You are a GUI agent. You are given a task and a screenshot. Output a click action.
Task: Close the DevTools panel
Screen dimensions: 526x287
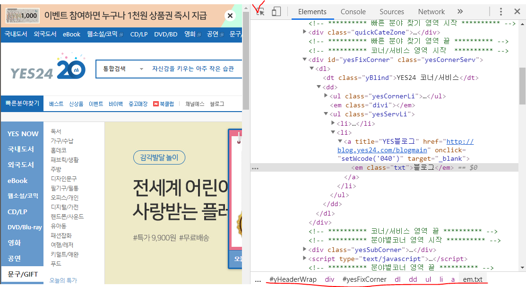[517, 11]
